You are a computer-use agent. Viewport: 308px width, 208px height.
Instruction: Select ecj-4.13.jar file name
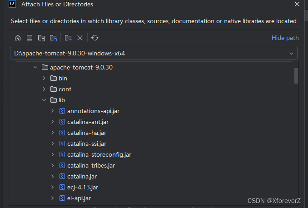point(83,188)
